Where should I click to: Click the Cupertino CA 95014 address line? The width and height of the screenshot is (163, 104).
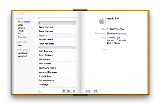pyautogui.click(x=116, y=40)
